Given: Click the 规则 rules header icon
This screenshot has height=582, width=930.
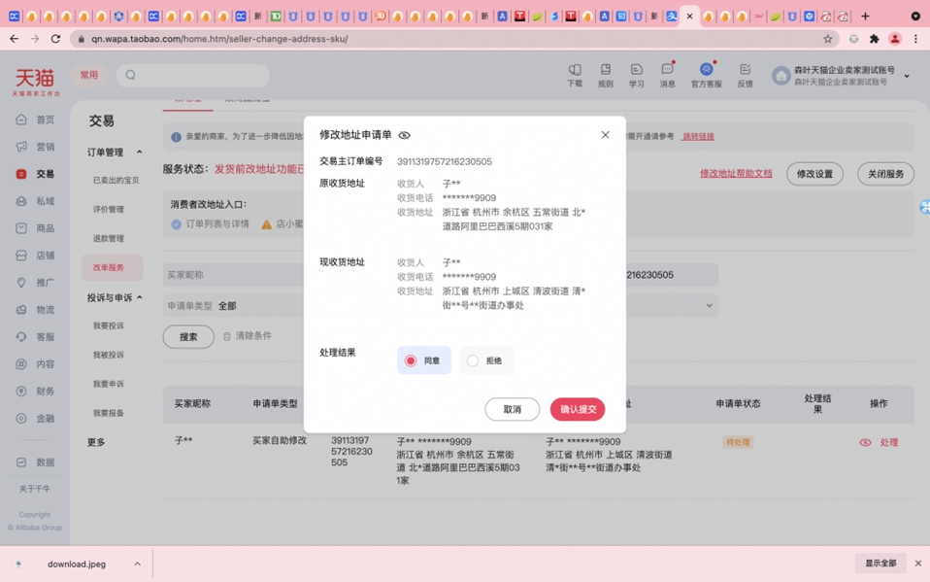Looking at the screenshot, I should (606, 76).
